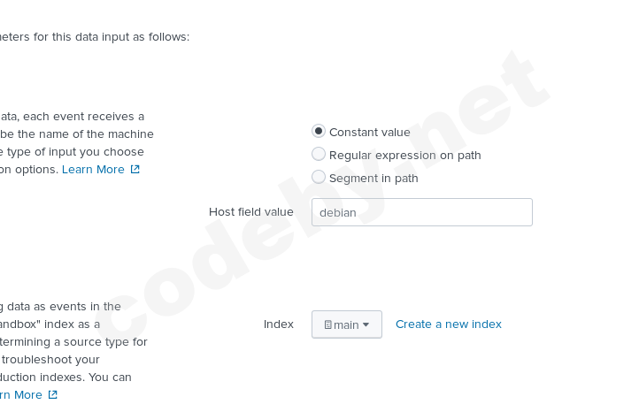Click the caret arrow on the Index selector
The image size is (639, 412).
pos(366,324)
